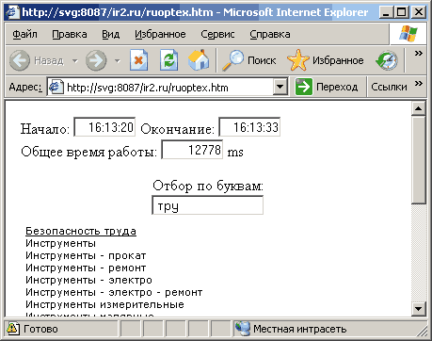Open Search (Поиск) magnifier

pyautogui.click(x=232, y=60)
